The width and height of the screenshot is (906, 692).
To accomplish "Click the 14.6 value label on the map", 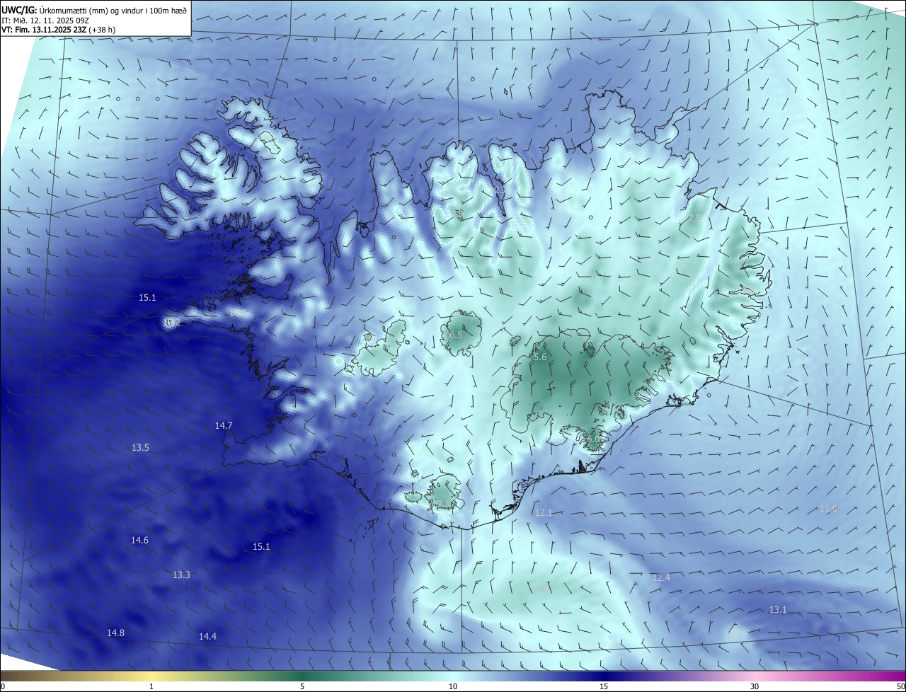I will coord(139,540).
